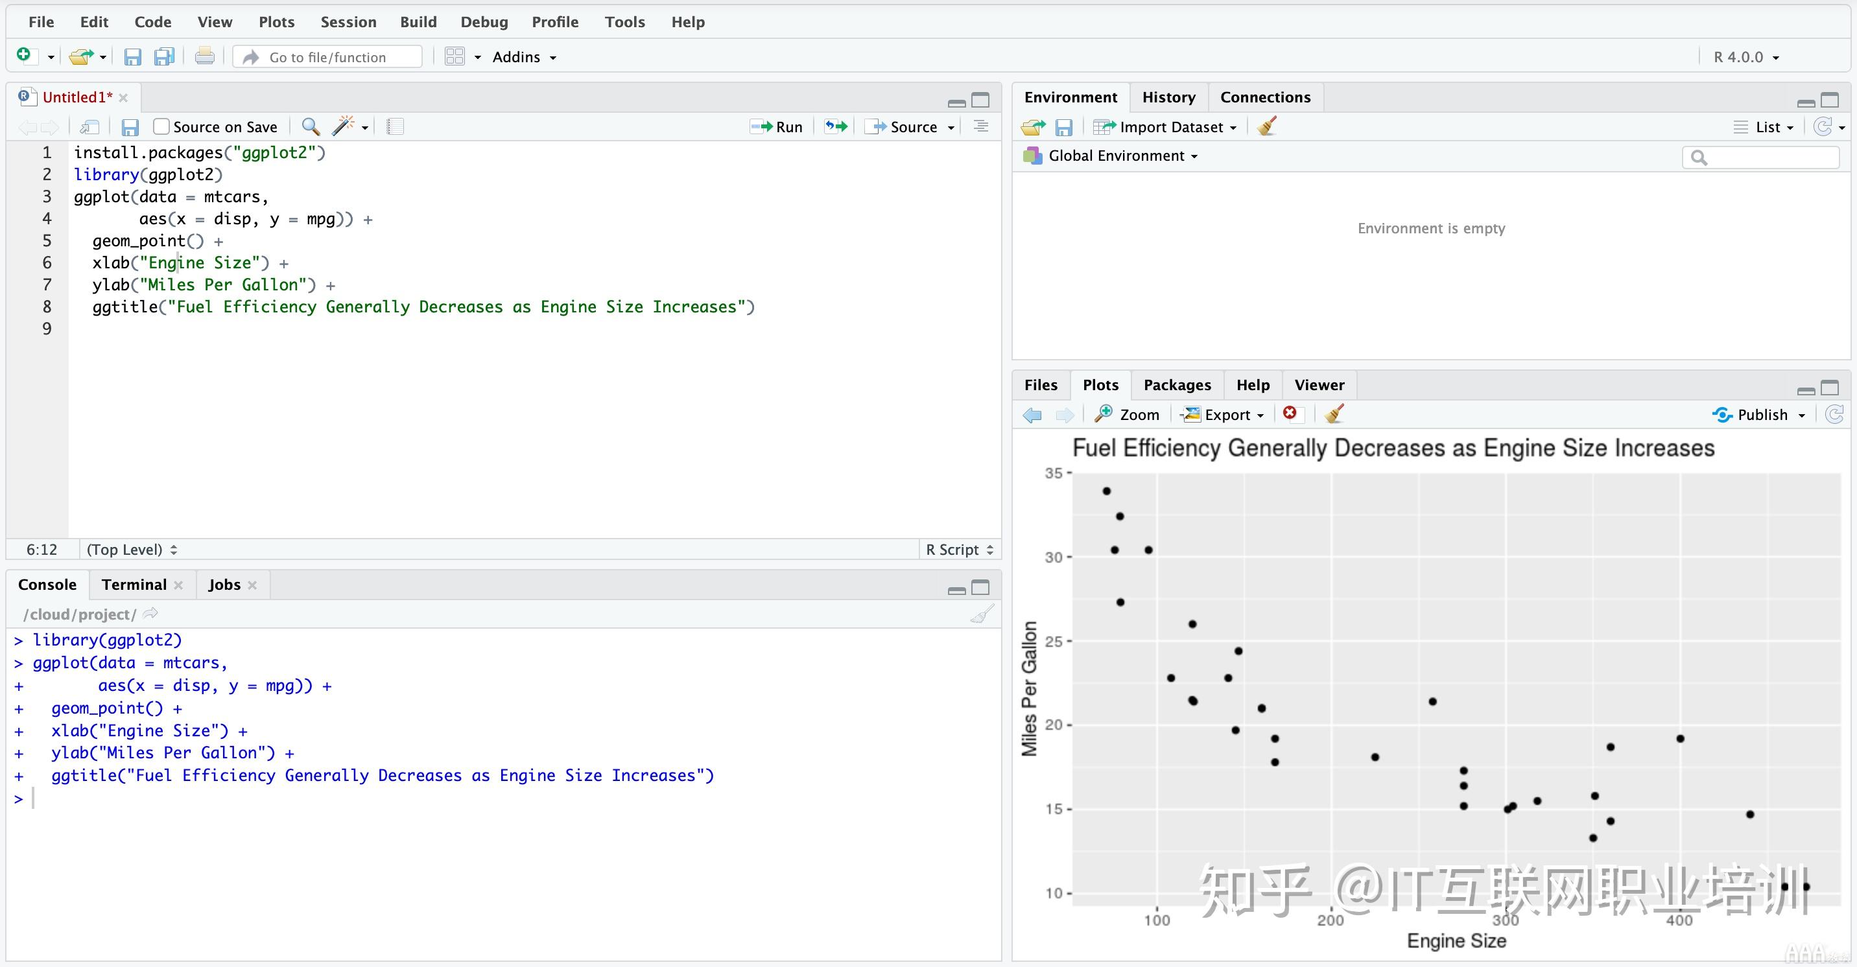This screenshot has height=967, width=1857.
Task: Click the scatter plot image
Action: tap(1430, 693)
